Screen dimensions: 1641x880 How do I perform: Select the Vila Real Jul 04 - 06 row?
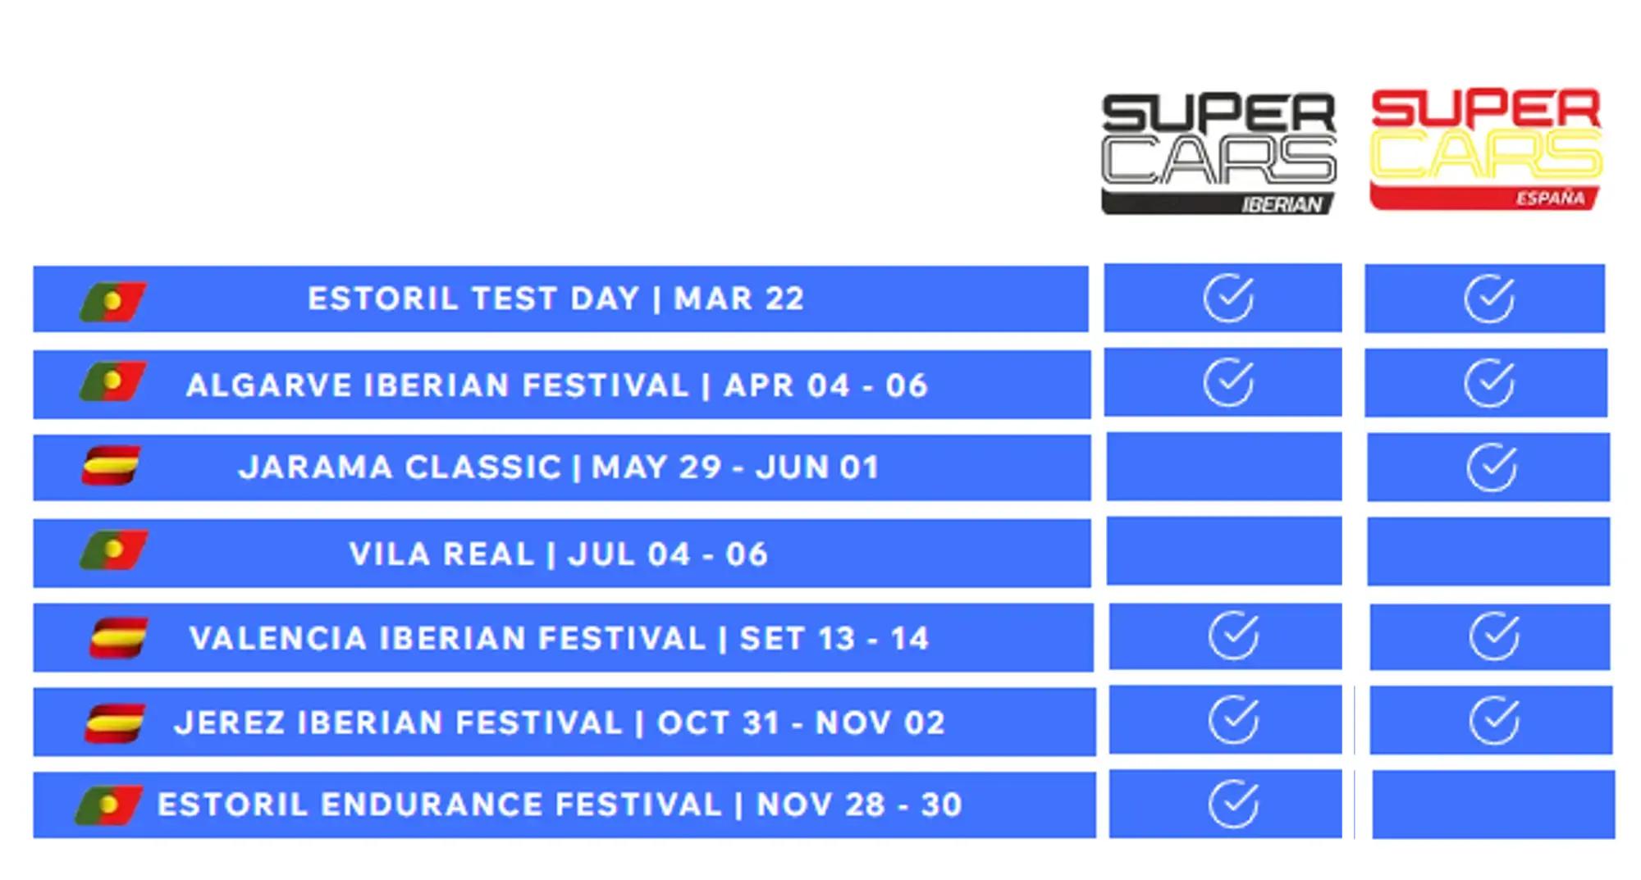click(x=562, y=553)
